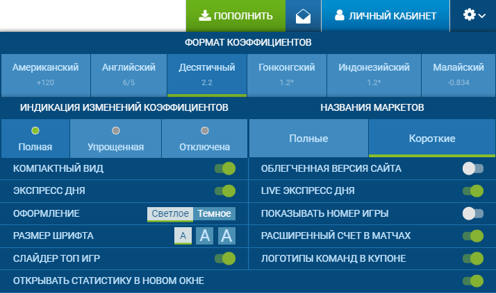Click the ПОПОЛНИТЬ deposit button
Viewport: 496px width, 293px height.
pyautogui.click(x=235, y=16)
